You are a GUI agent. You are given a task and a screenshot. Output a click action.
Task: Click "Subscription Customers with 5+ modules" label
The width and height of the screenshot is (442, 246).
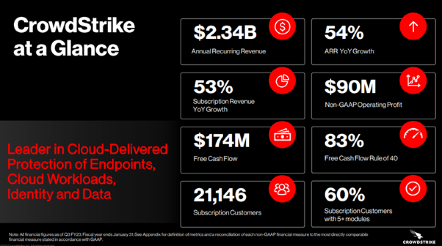point(358,215)
